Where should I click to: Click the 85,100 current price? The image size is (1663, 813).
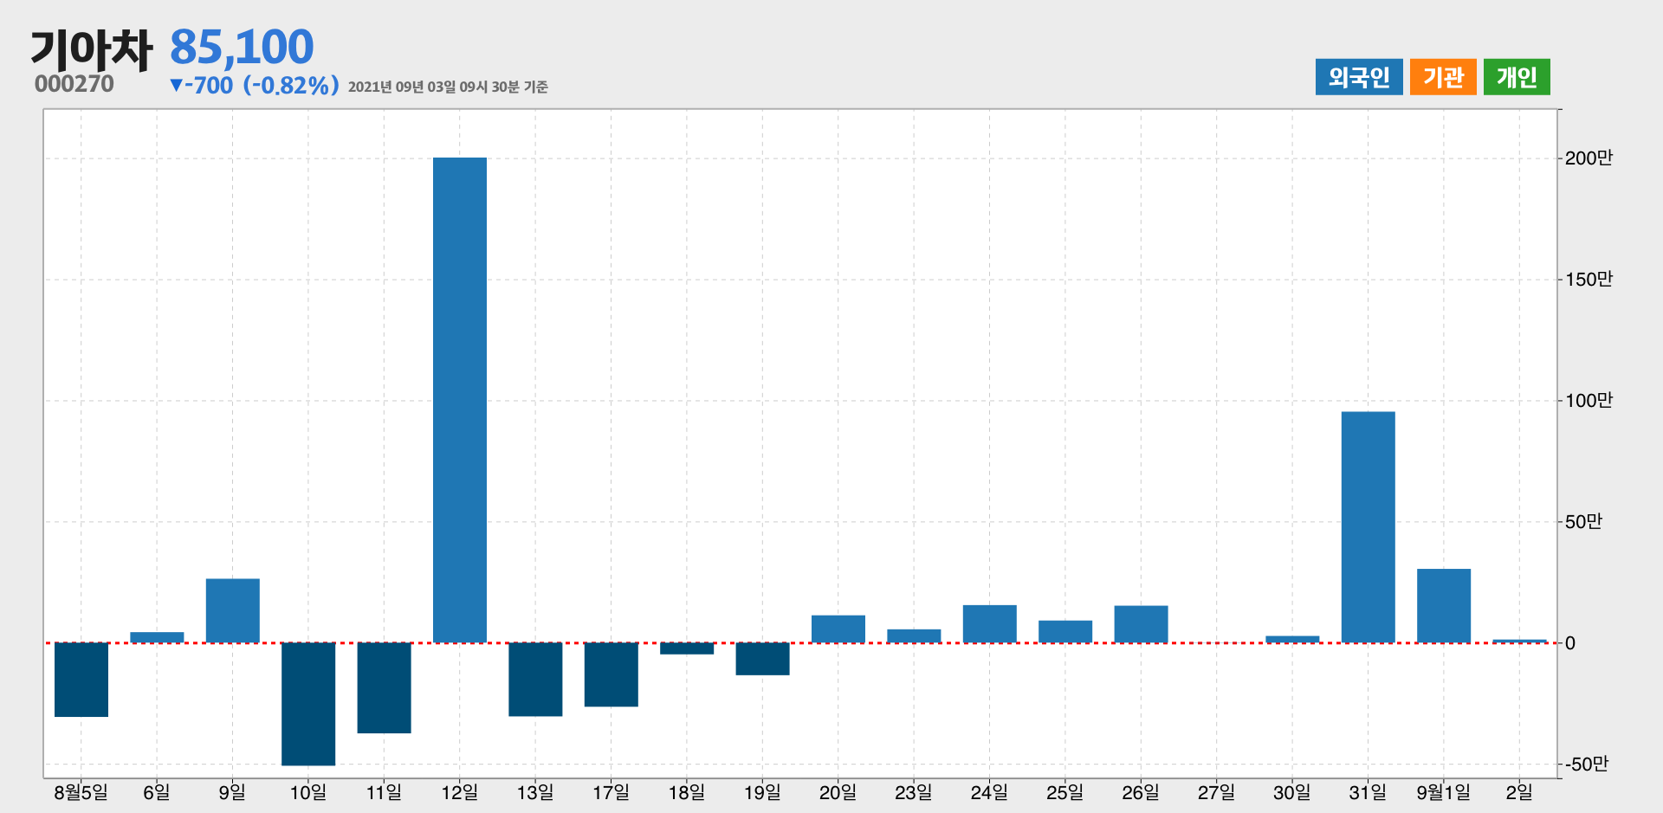242,47
